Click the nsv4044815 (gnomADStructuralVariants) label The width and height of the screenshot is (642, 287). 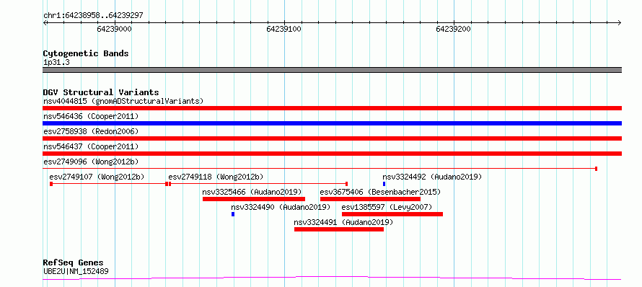point(123,101)
